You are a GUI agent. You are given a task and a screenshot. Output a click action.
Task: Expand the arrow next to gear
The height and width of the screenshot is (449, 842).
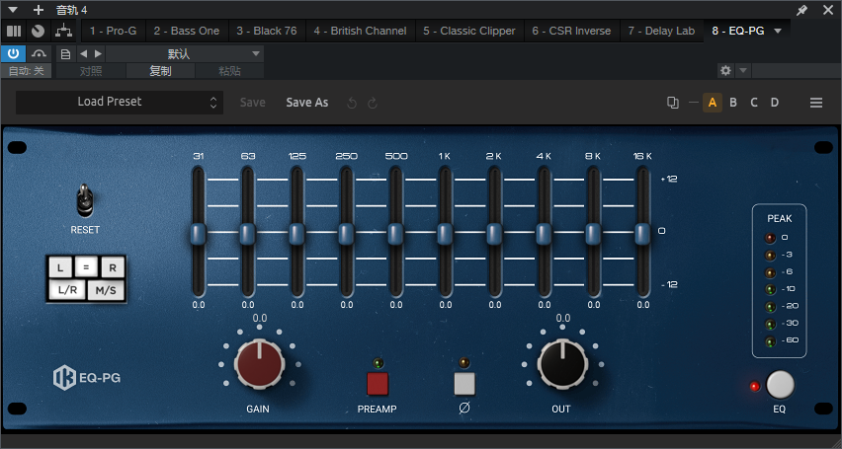click(x=742, y=71)
